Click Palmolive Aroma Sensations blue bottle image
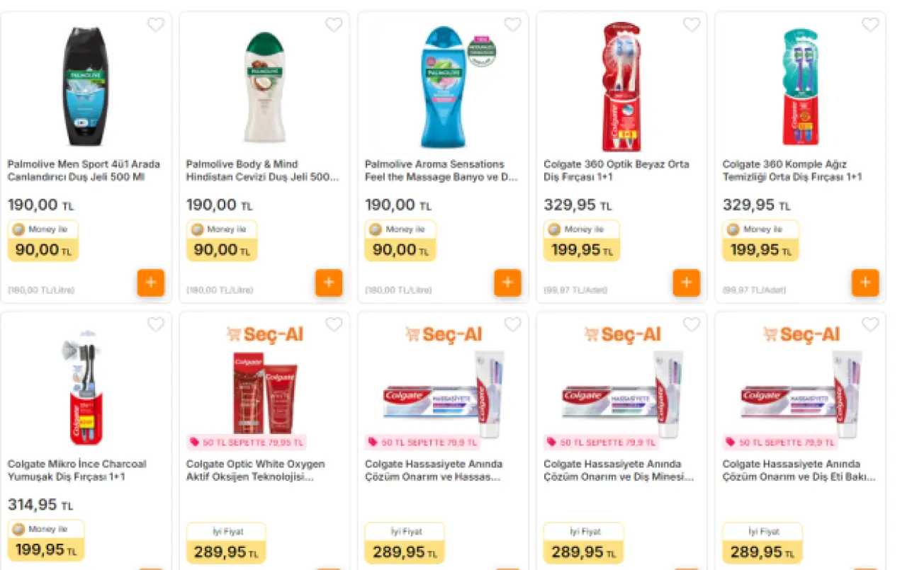Image resolution: width=907 pixels, height=570 pixels. [x=444, y=85]
